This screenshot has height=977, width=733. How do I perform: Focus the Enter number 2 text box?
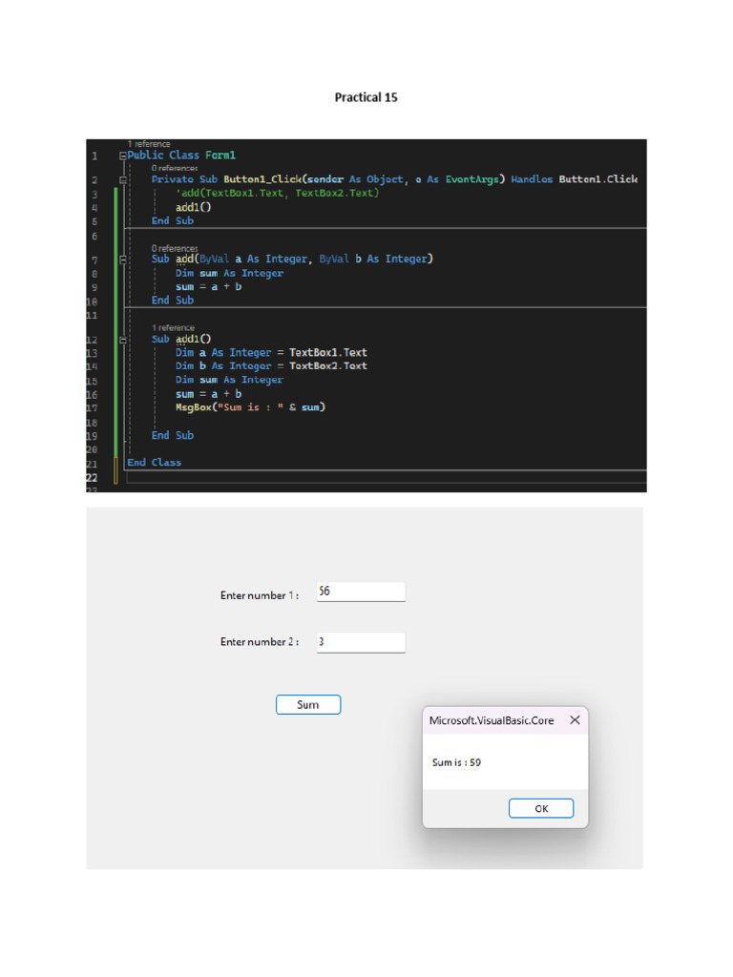(360, 642)
